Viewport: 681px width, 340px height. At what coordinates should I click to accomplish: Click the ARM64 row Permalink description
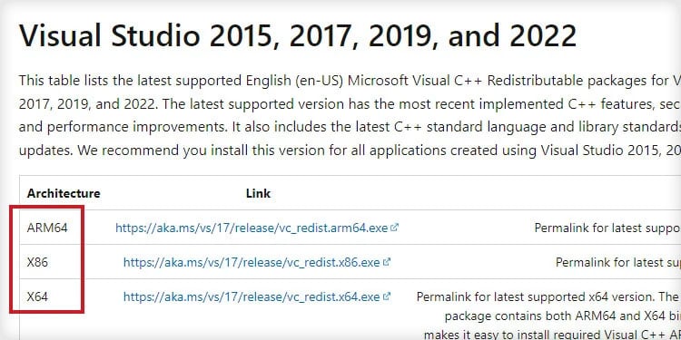tap(607, 228)
